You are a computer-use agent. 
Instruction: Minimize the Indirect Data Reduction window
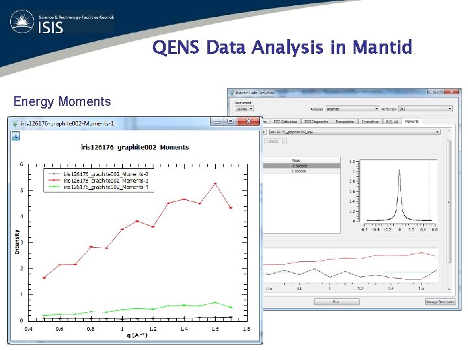click(432, 92)
